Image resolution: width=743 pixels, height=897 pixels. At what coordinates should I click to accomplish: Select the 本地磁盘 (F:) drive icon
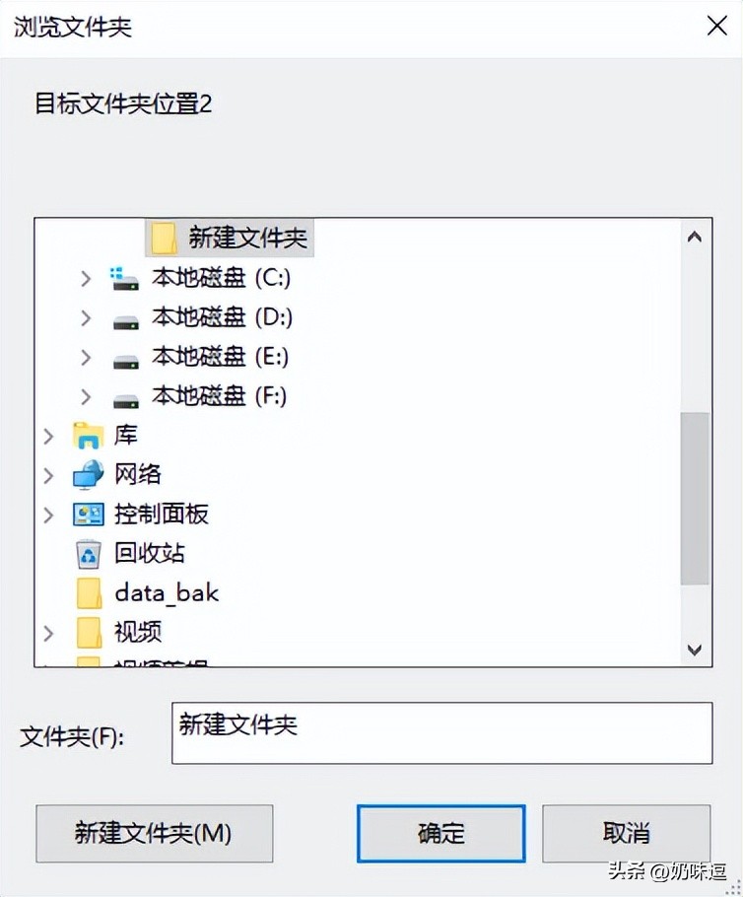[126, 396]
